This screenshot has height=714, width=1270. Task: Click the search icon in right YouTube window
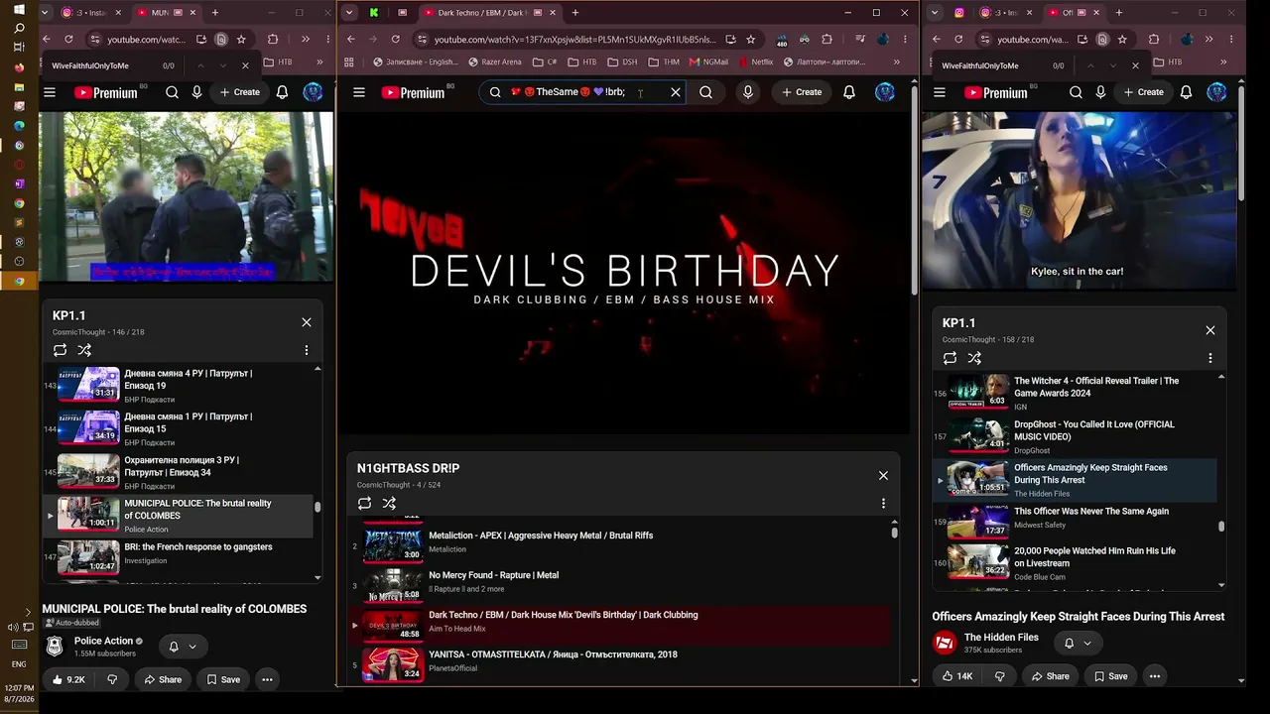click(1076, 92)
